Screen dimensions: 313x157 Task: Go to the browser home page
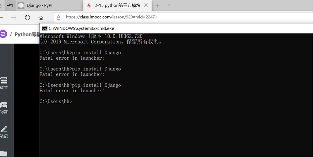pos(41,18)
